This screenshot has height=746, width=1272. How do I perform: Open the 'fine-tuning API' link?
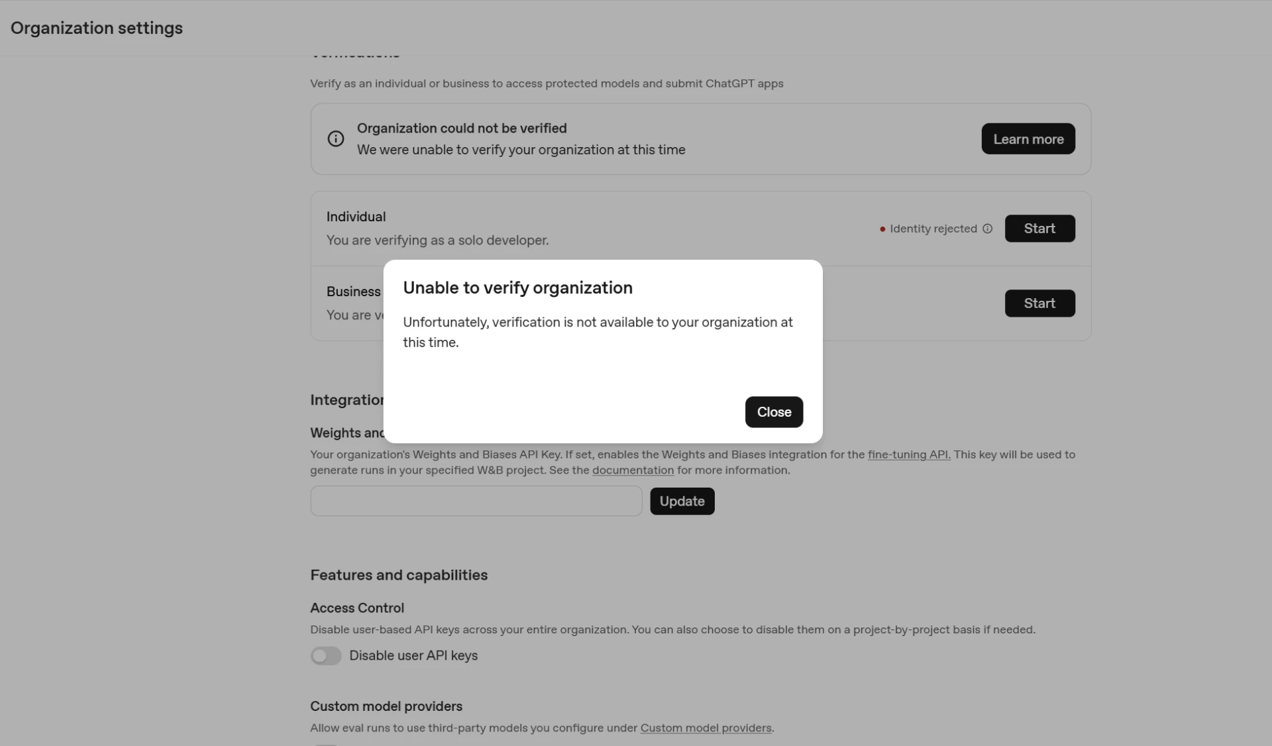click(x=909, y=454)
